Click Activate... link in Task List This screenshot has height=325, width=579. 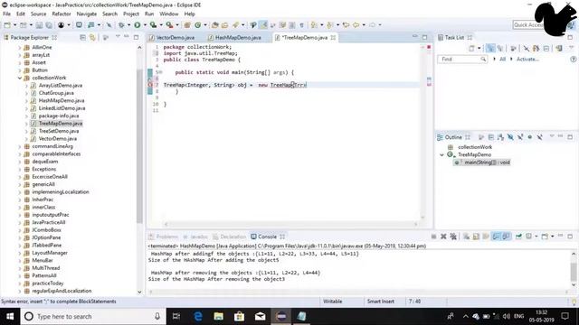527,59
